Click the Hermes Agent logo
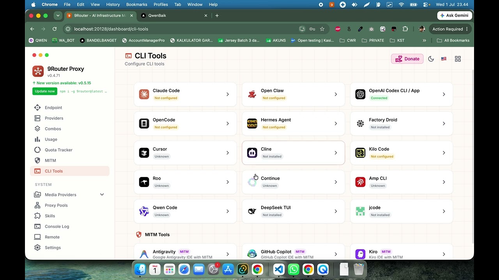The height and width of the screenshot is (280, 499). (252, 123)
